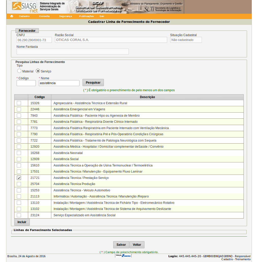
Task: Click description 'Assistência Técnica Produção'
Action: (x=74, y=184)
